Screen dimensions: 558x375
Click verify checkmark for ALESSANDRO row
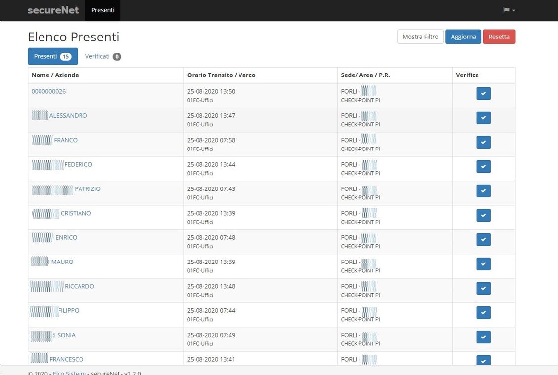483,117
